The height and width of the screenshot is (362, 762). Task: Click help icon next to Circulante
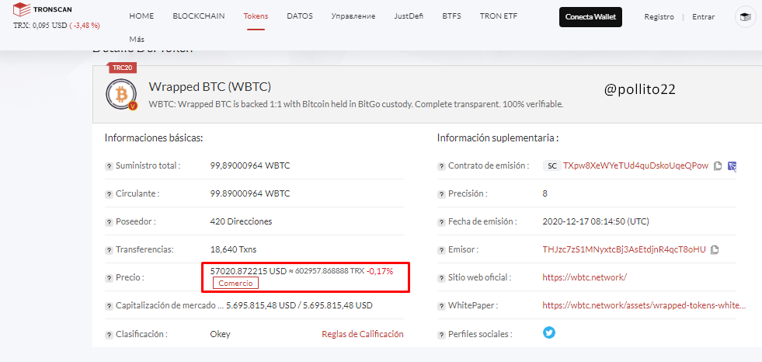109,194
